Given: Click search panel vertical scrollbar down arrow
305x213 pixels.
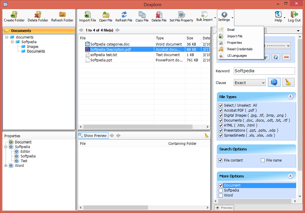Looking at the screenshot, I should (x=300, y=196).
